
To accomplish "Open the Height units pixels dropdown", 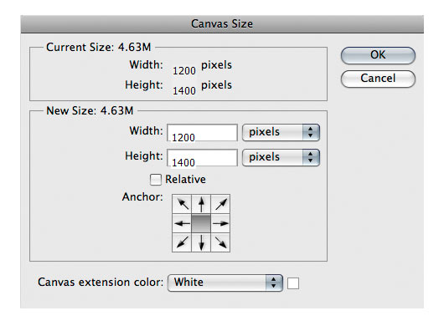I will tap(281, 157).
